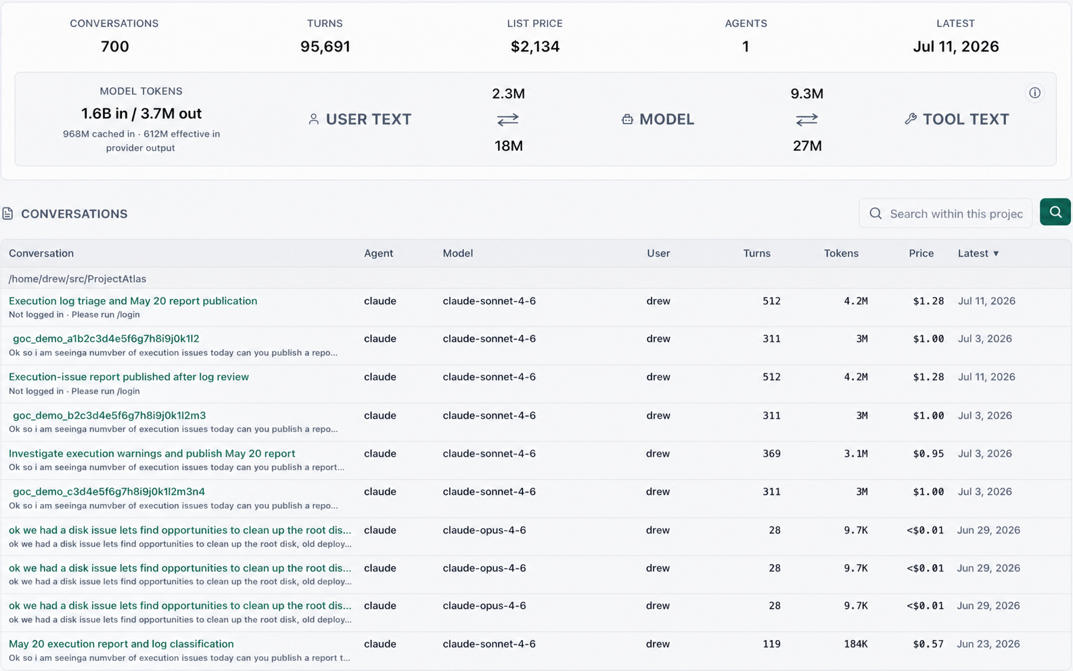Click the 18M value under User Text arrows

pos(508,145)
